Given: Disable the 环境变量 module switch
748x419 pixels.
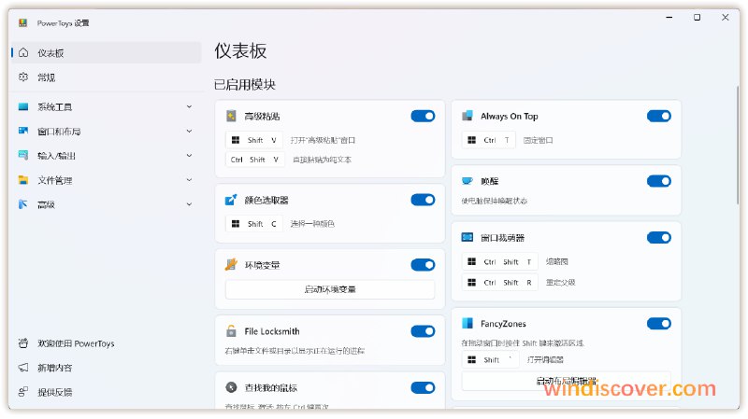Looking at the screenshot, I should [424, 265].
